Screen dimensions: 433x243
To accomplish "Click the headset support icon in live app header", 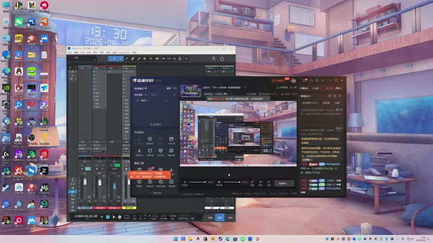I will 311,80.
